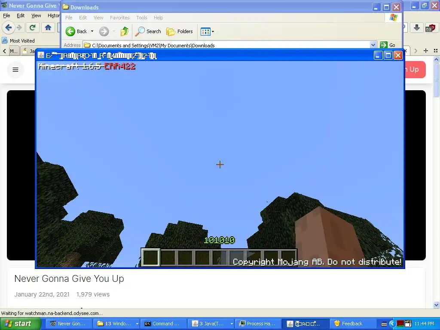Click the Downloads window folder title icon
The height and width of the screenshot is (330, 440).
[66, 7]
